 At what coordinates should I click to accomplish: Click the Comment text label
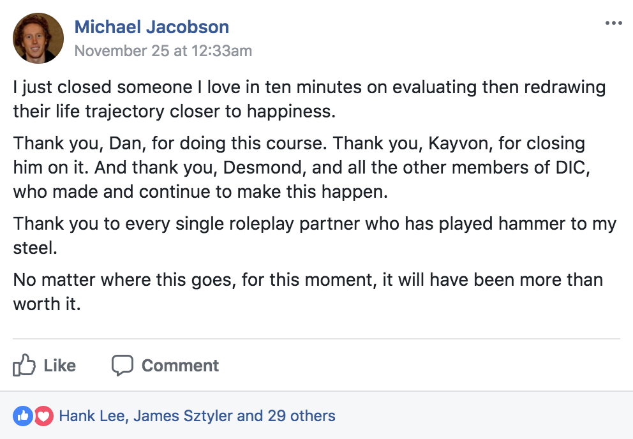(x=180, y=366)
